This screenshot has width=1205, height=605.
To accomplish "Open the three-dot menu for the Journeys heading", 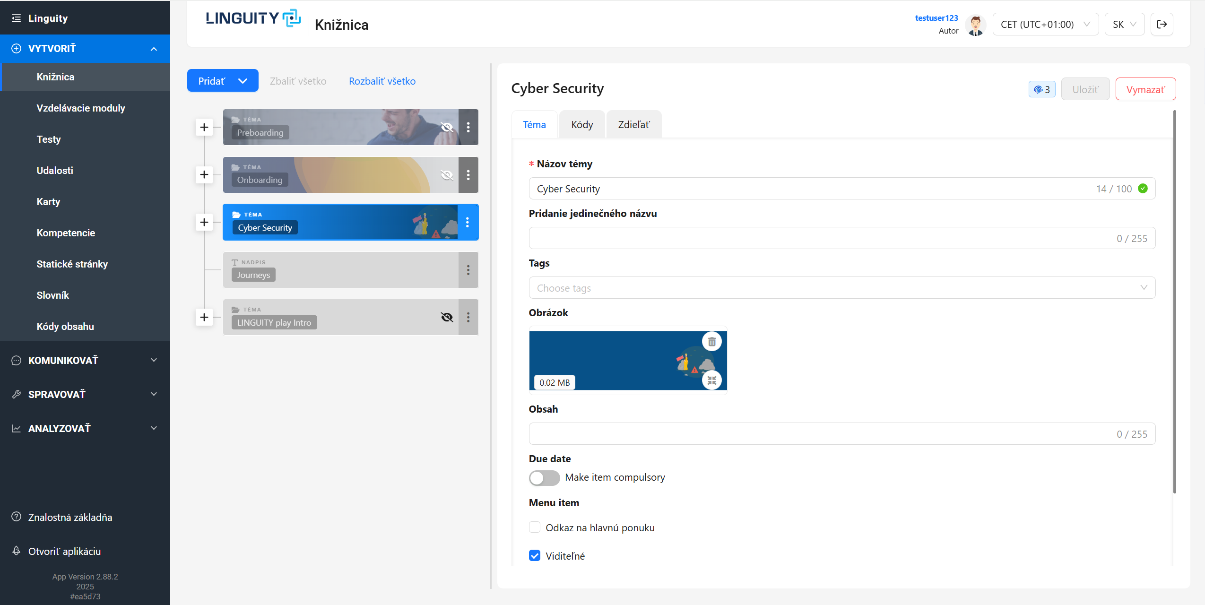I will pyautogui.click(x=468, y=270).
